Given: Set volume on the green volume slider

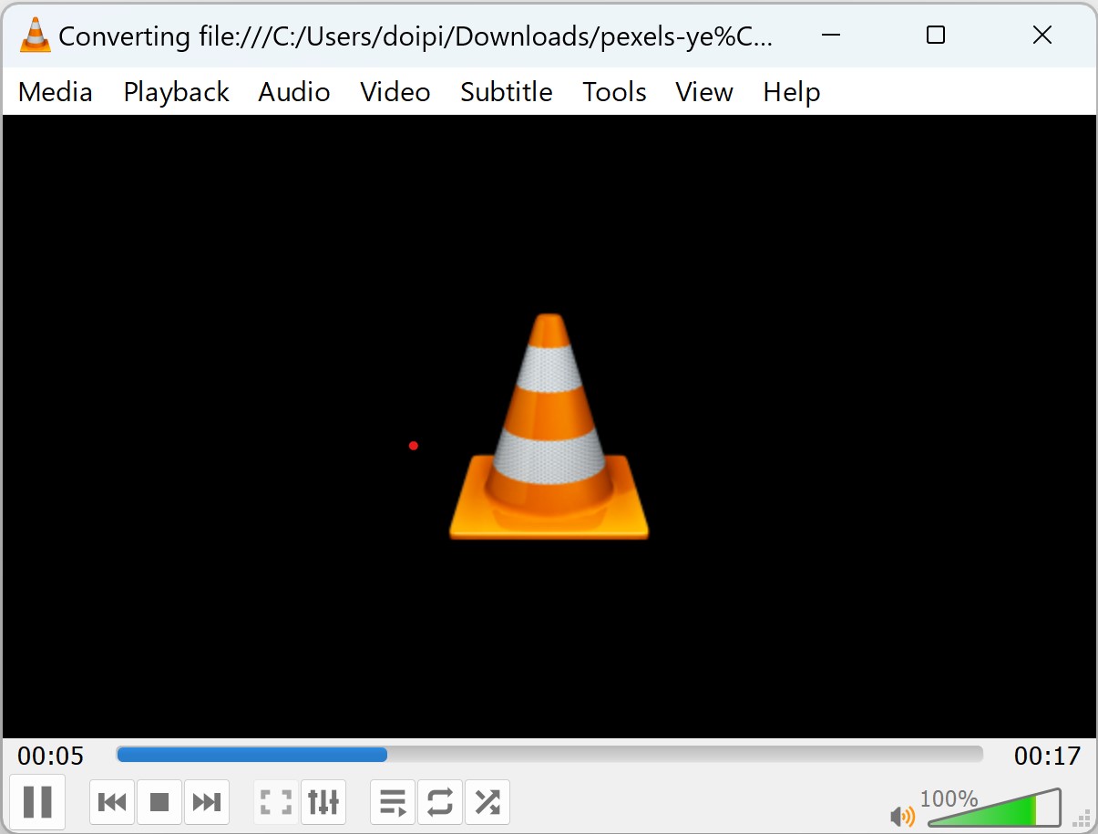Looking at the screenshot, I should tap(995, 808).
